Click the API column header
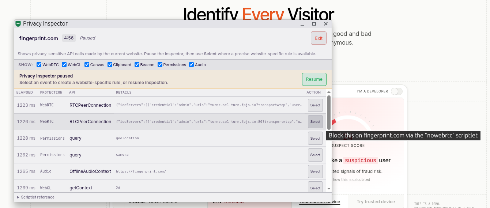The image size is (490, 208). pos(72,92)
